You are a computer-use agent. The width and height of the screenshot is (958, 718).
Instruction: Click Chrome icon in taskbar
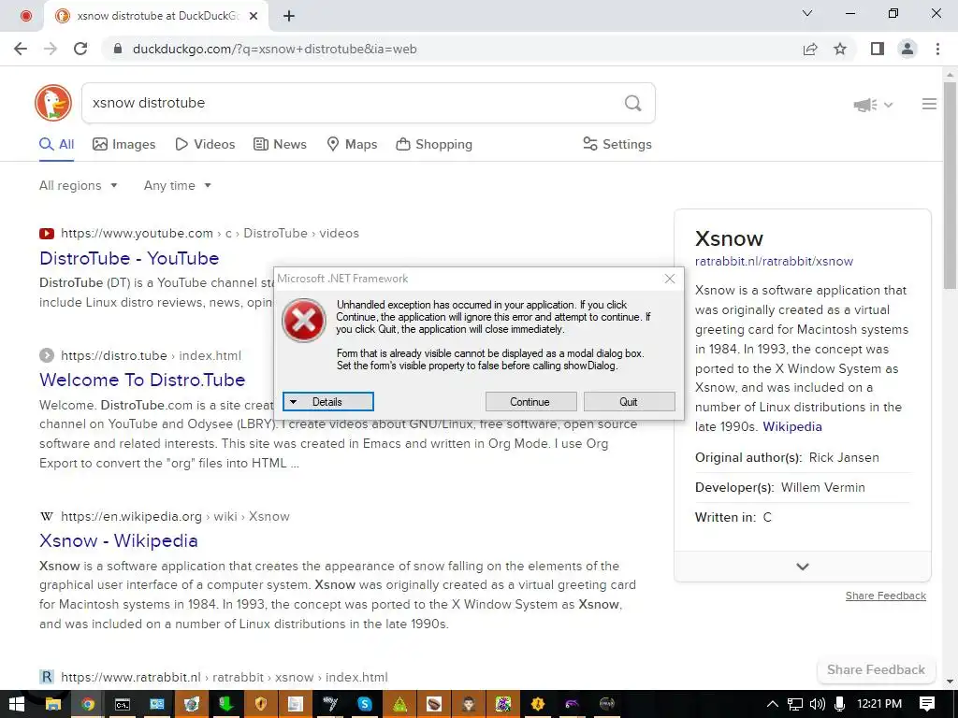pos(88,704)
